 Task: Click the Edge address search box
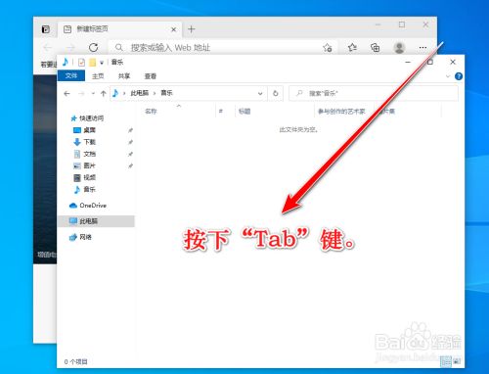(x=223, y=48)
